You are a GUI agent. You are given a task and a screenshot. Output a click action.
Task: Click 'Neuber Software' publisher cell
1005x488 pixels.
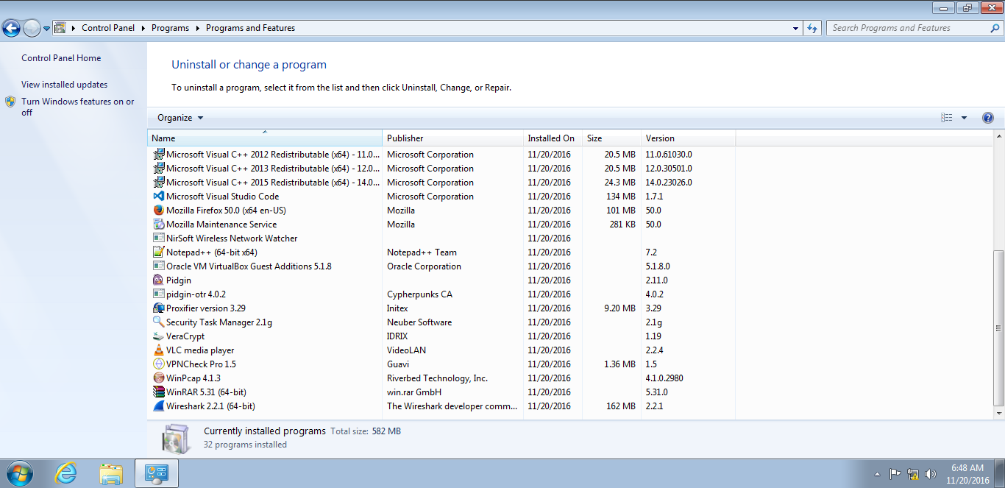419,322
